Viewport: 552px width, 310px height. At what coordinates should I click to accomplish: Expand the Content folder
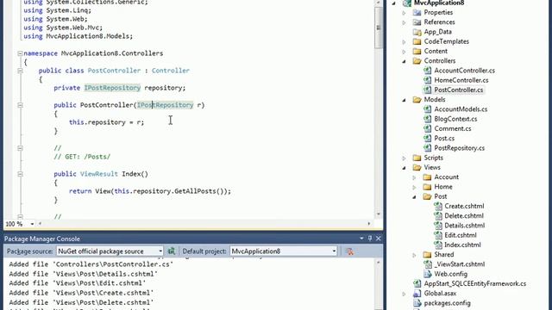point(405,52)
